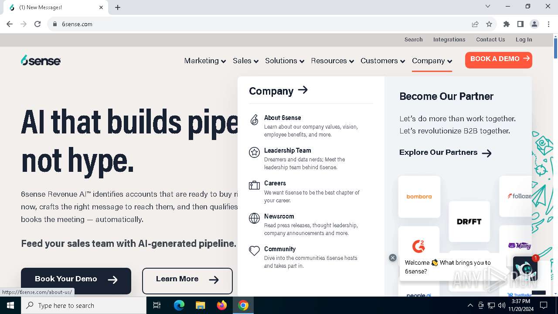Open the Careers link
The image size is (558, 314).
point(275,183)
